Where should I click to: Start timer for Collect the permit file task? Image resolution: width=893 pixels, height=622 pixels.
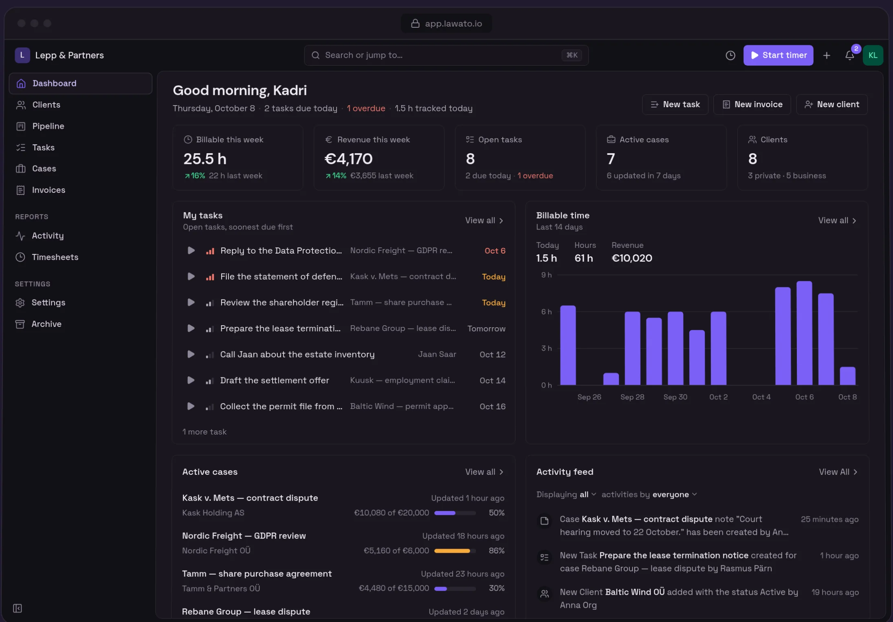pyautogui.click(x=191, y=406)
